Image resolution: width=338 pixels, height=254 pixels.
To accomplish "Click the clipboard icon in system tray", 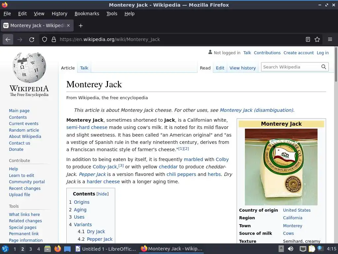I will coord(312,249).
